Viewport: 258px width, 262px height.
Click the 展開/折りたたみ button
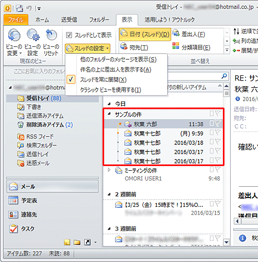246,51
